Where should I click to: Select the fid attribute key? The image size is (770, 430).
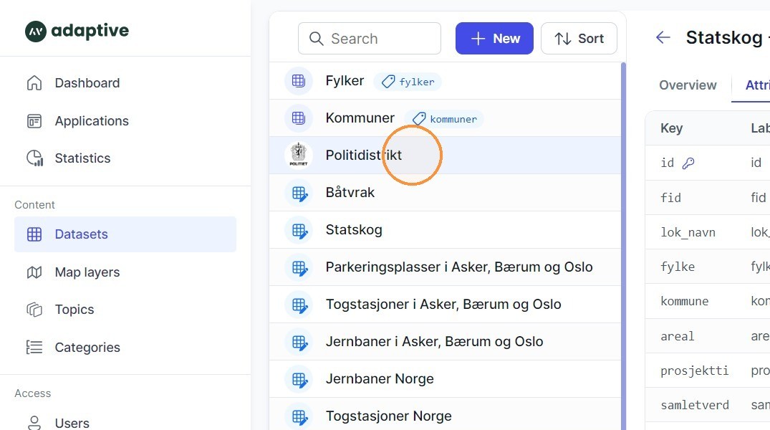click(x=670, y=198)
